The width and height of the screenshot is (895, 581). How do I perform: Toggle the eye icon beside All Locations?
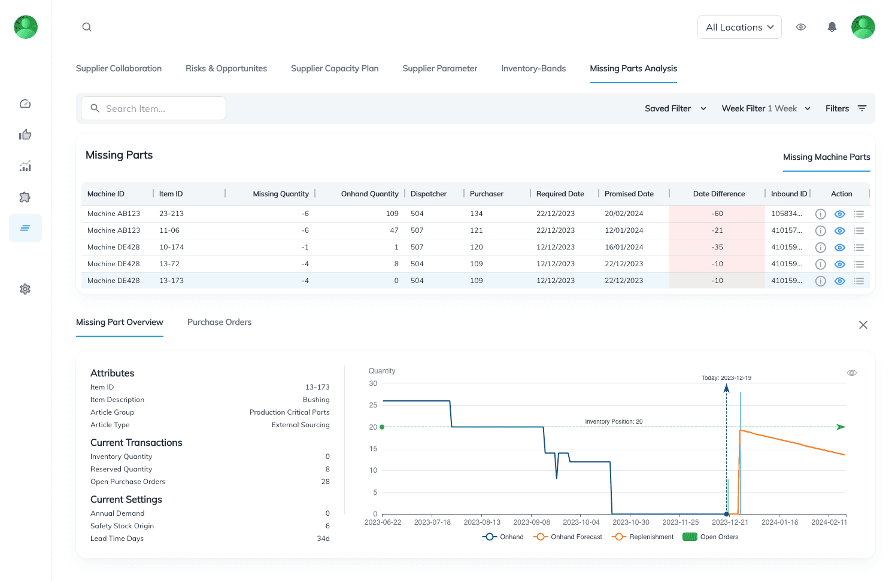800,27
